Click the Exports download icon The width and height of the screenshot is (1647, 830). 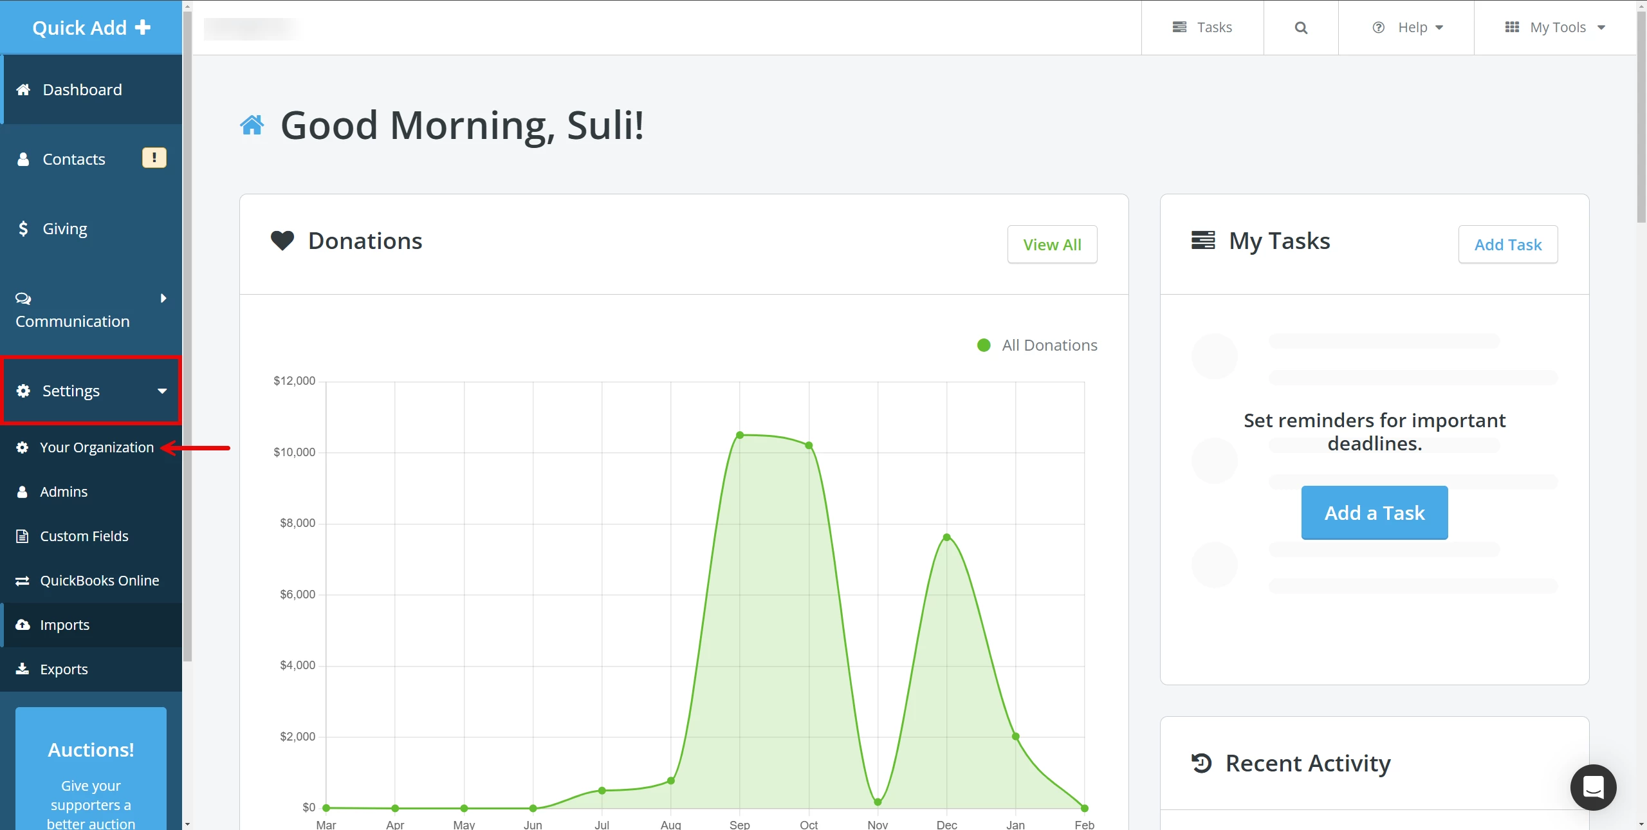(23, 669)
